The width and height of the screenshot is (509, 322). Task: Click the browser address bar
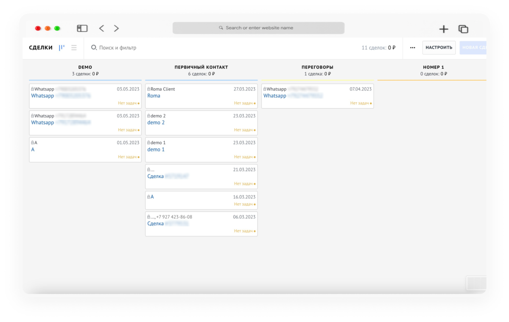[x=258, y=28]
